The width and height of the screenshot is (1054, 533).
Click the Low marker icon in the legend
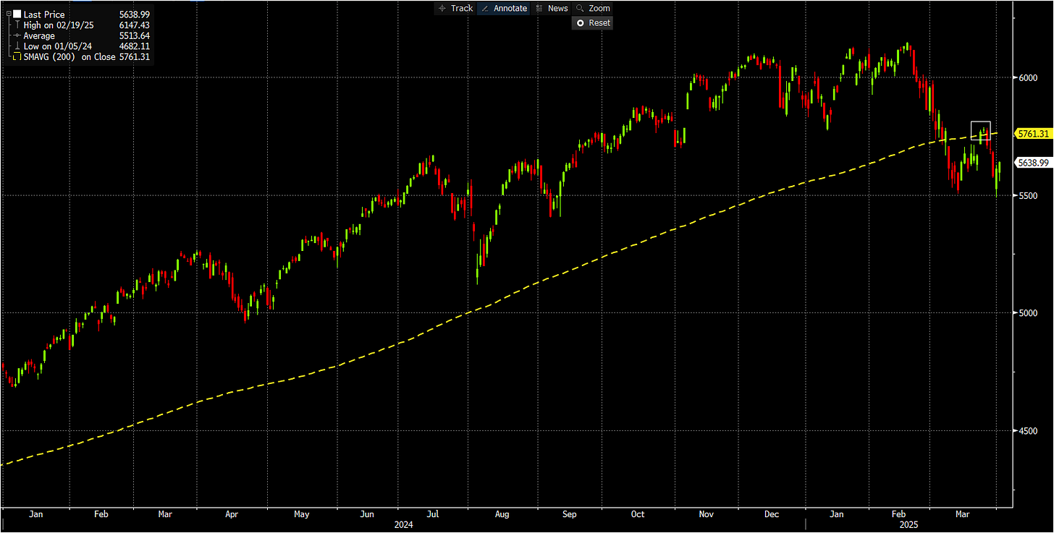click(x=17, y=46)
